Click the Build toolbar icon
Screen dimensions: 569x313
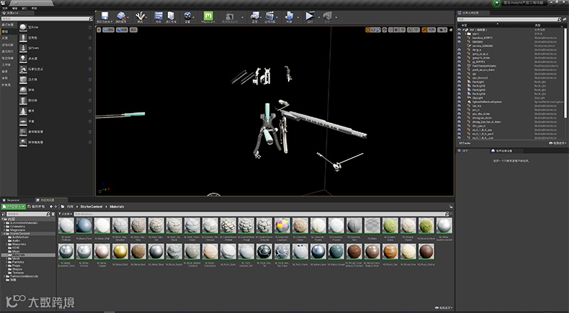click(x=289, y=16)
